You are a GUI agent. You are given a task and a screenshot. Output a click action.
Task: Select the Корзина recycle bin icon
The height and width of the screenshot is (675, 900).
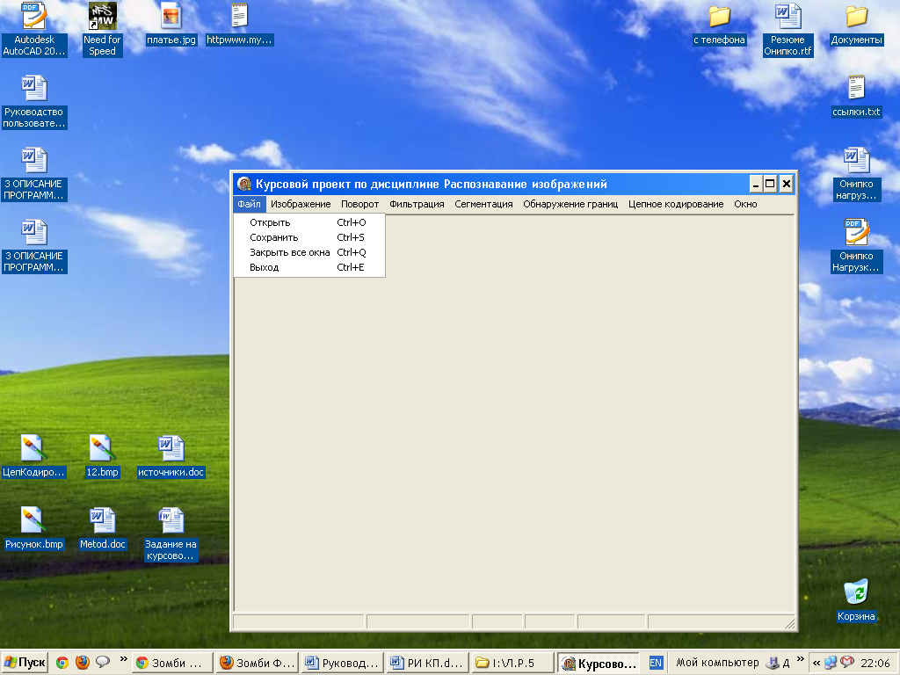[856, 601]
